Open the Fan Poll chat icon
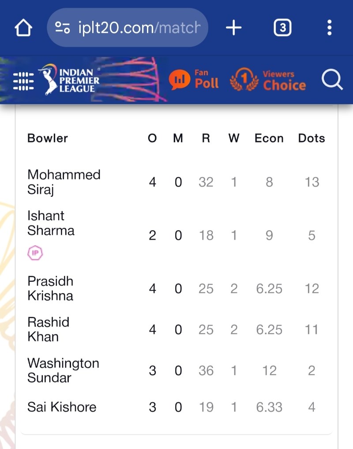353x449 pixels. 179,79
